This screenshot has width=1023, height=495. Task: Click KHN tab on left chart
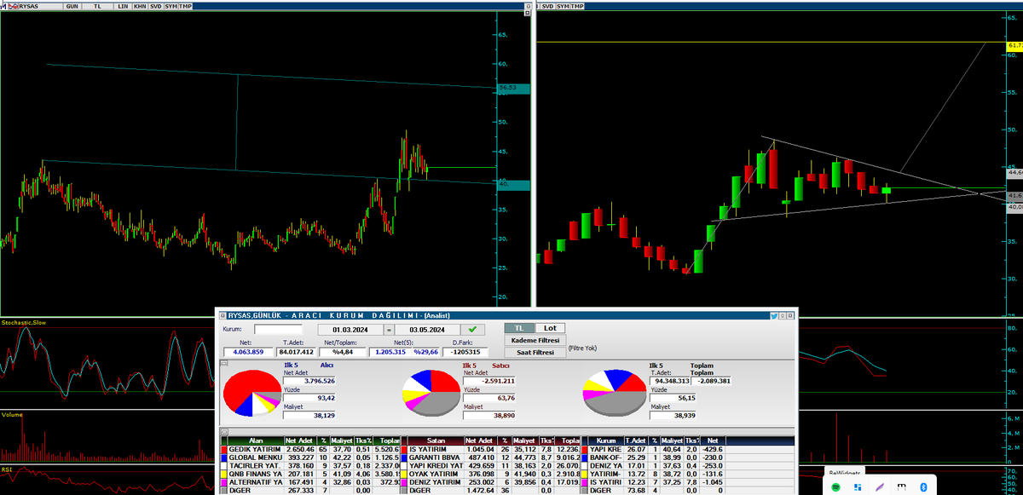(x=140, y=6)
